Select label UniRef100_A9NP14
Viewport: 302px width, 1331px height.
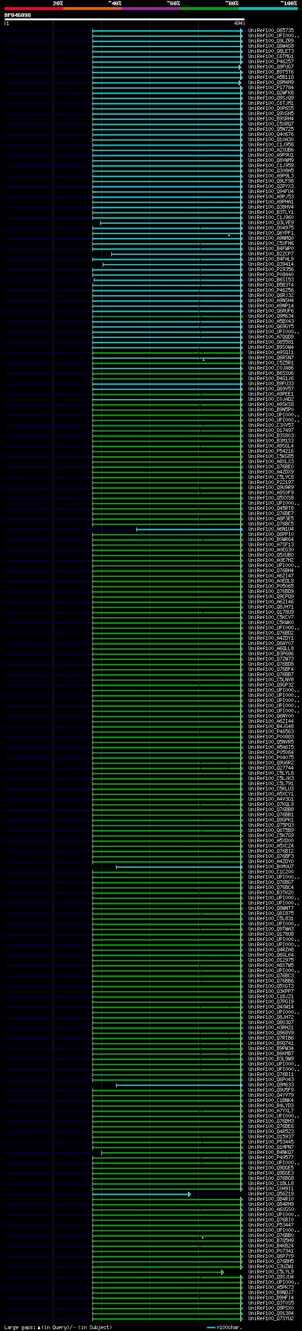[270, 306]
